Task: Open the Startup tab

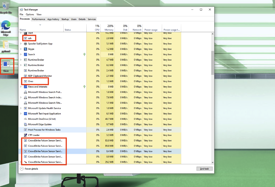Action: tap(65, 19)
